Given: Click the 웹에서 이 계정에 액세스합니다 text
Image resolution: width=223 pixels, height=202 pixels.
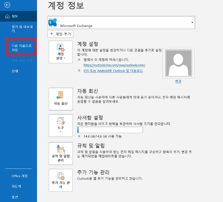Looking at the screenshot, I should coord(106,60).
